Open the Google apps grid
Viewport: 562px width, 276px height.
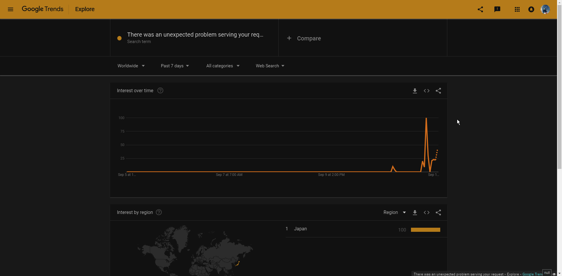pyautogui.click(x=517, y=9)
